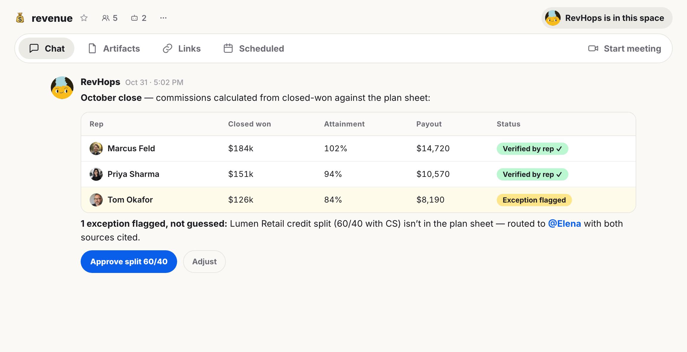Click the RevHops sender name
Viewport: 687px width, 352px height.
[x=100, y=82]
